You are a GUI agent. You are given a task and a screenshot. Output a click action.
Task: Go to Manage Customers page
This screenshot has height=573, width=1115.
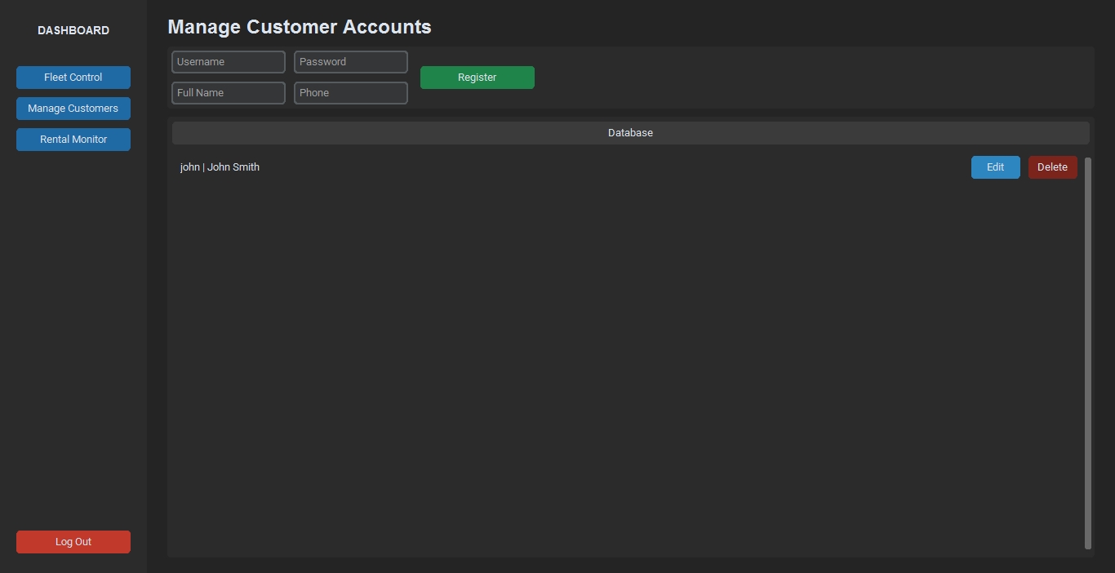73,109
